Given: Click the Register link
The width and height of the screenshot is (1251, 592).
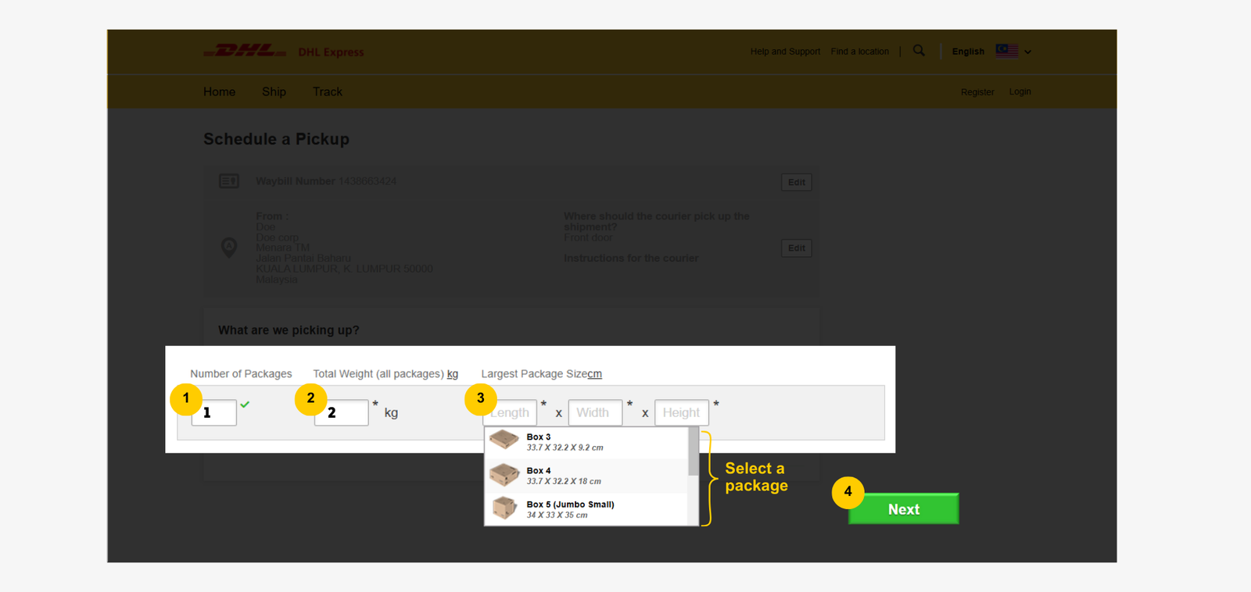Looking at the screenshot, I should pos(977,92).
